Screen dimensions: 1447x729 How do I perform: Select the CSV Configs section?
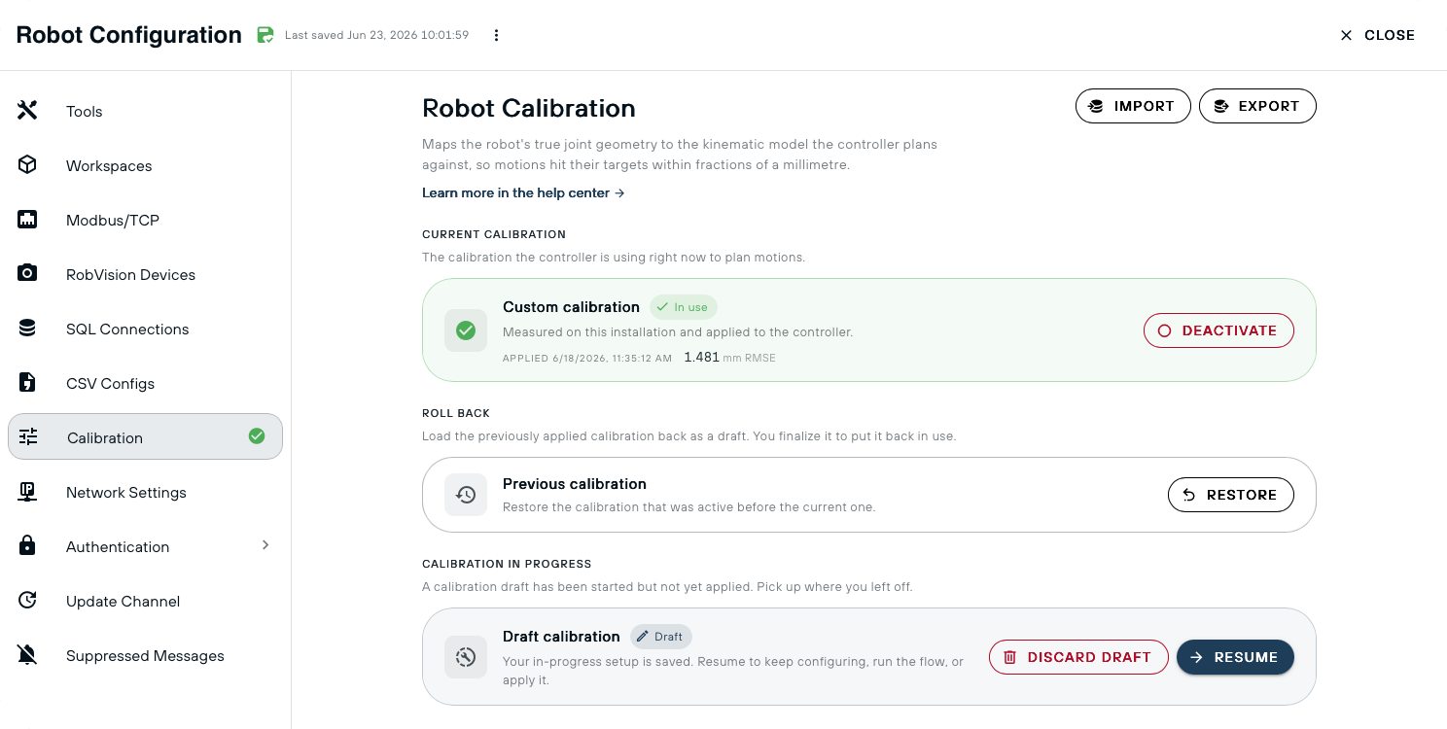146,383
